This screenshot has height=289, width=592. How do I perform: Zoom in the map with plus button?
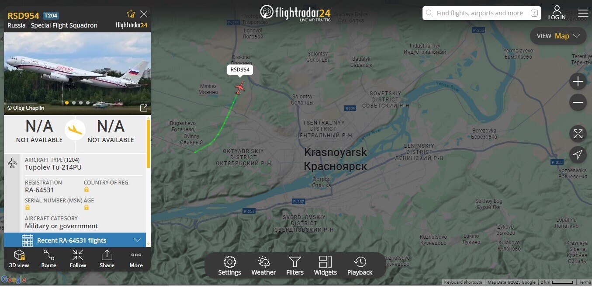click(x=578, y=81)
